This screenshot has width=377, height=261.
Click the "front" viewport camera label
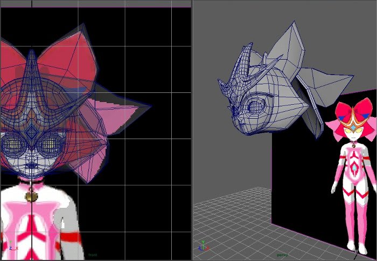click(93, 255)
